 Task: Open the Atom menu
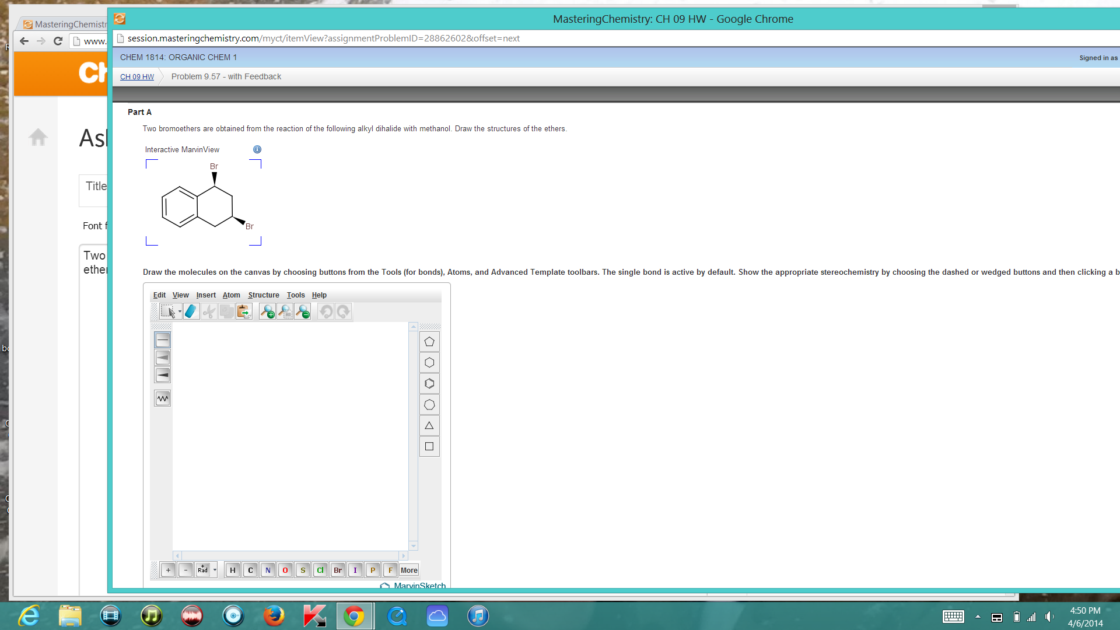pyautogui.click(x=232, y=295)
